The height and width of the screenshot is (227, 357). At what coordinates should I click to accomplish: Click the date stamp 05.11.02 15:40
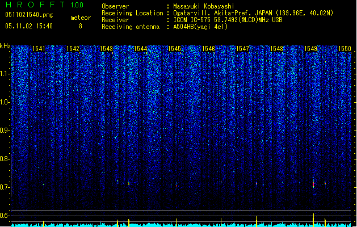click(29, 26)
